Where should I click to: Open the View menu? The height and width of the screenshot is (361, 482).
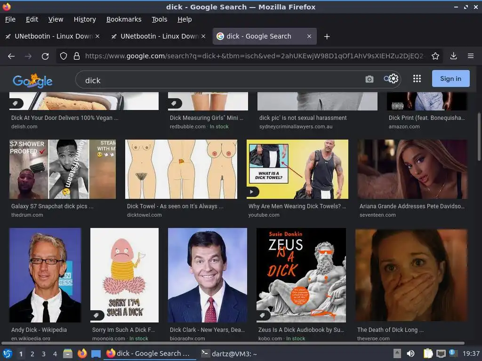pyautogui.click(x=56, y=19)
